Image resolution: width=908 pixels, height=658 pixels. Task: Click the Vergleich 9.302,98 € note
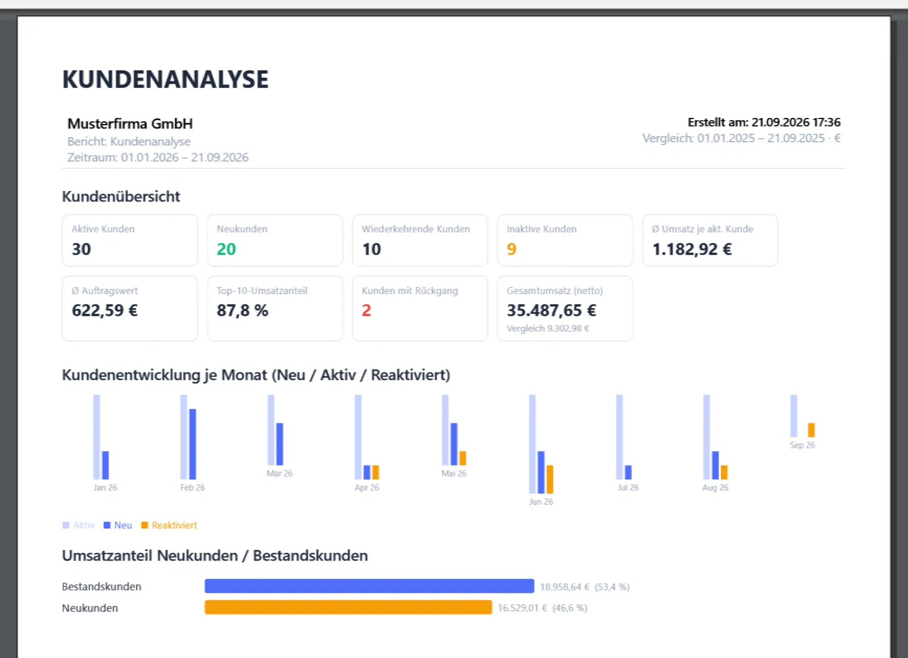548,329
